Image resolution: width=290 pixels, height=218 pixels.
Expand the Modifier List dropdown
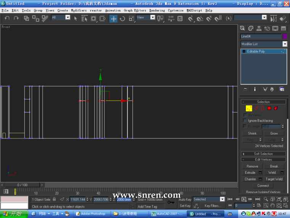(x=285, y=44)
